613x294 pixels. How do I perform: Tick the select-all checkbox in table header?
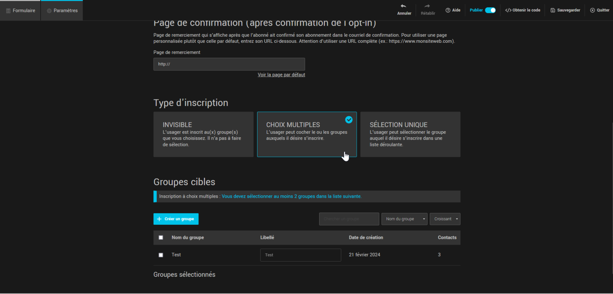(161, 237)
